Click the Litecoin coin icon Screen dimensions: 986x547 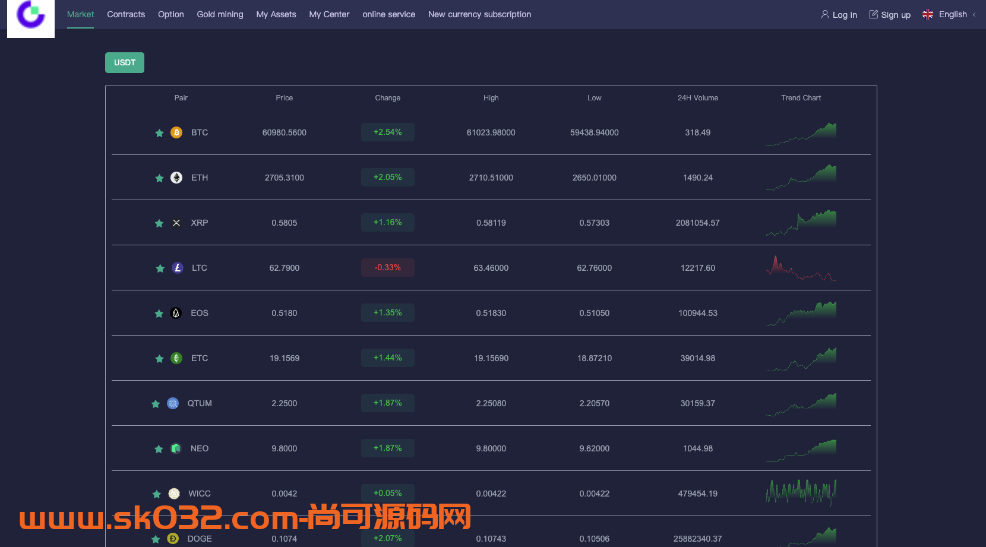click(178, 268)
